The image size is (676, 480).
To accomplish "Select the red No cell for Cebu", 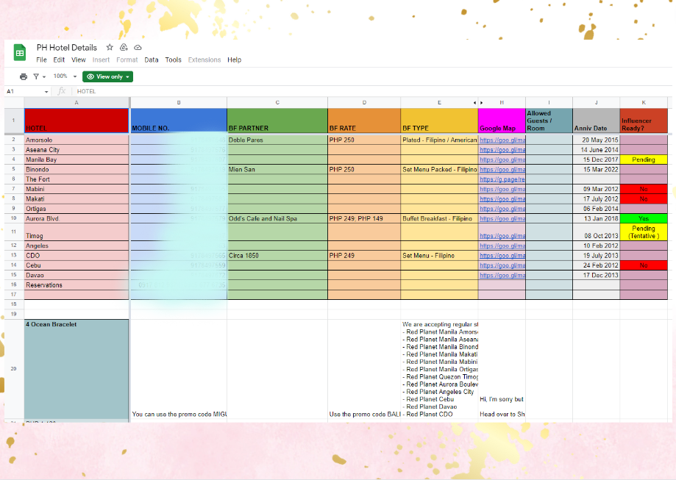I will pyautogui.click(x=644, y=265).
